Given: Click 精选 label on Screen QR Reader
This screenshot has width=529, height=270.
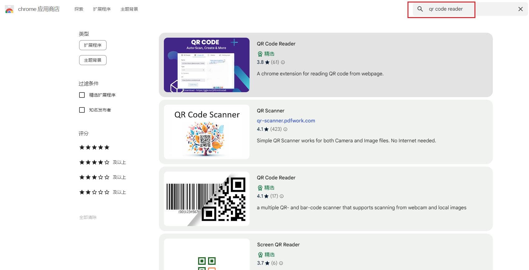Looking at the screenshot, I should (269, 255).
